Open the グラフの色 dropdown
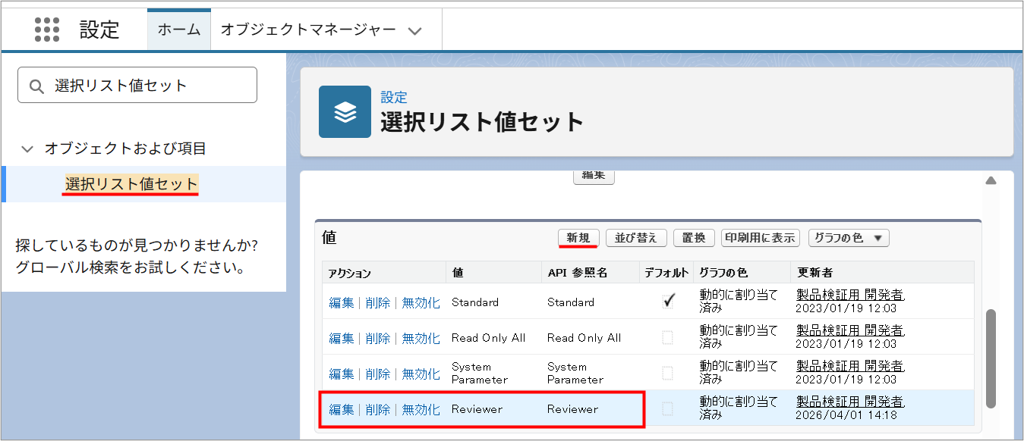The image size is (1024, 441). 848,237
